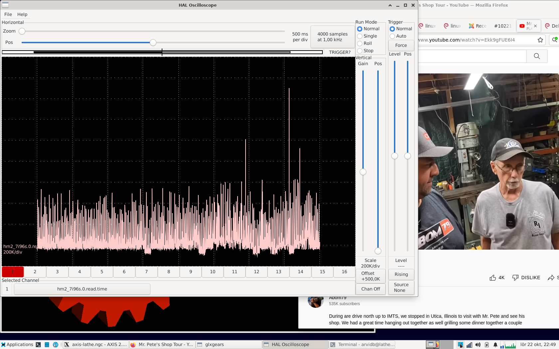The image size is (559, 349).
Task: Click the Offset +500,0K button
Action: pos(371,276)
